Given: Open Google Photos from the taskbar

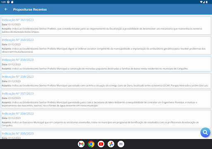Looking at the screenshot, I should coord(111,144).
